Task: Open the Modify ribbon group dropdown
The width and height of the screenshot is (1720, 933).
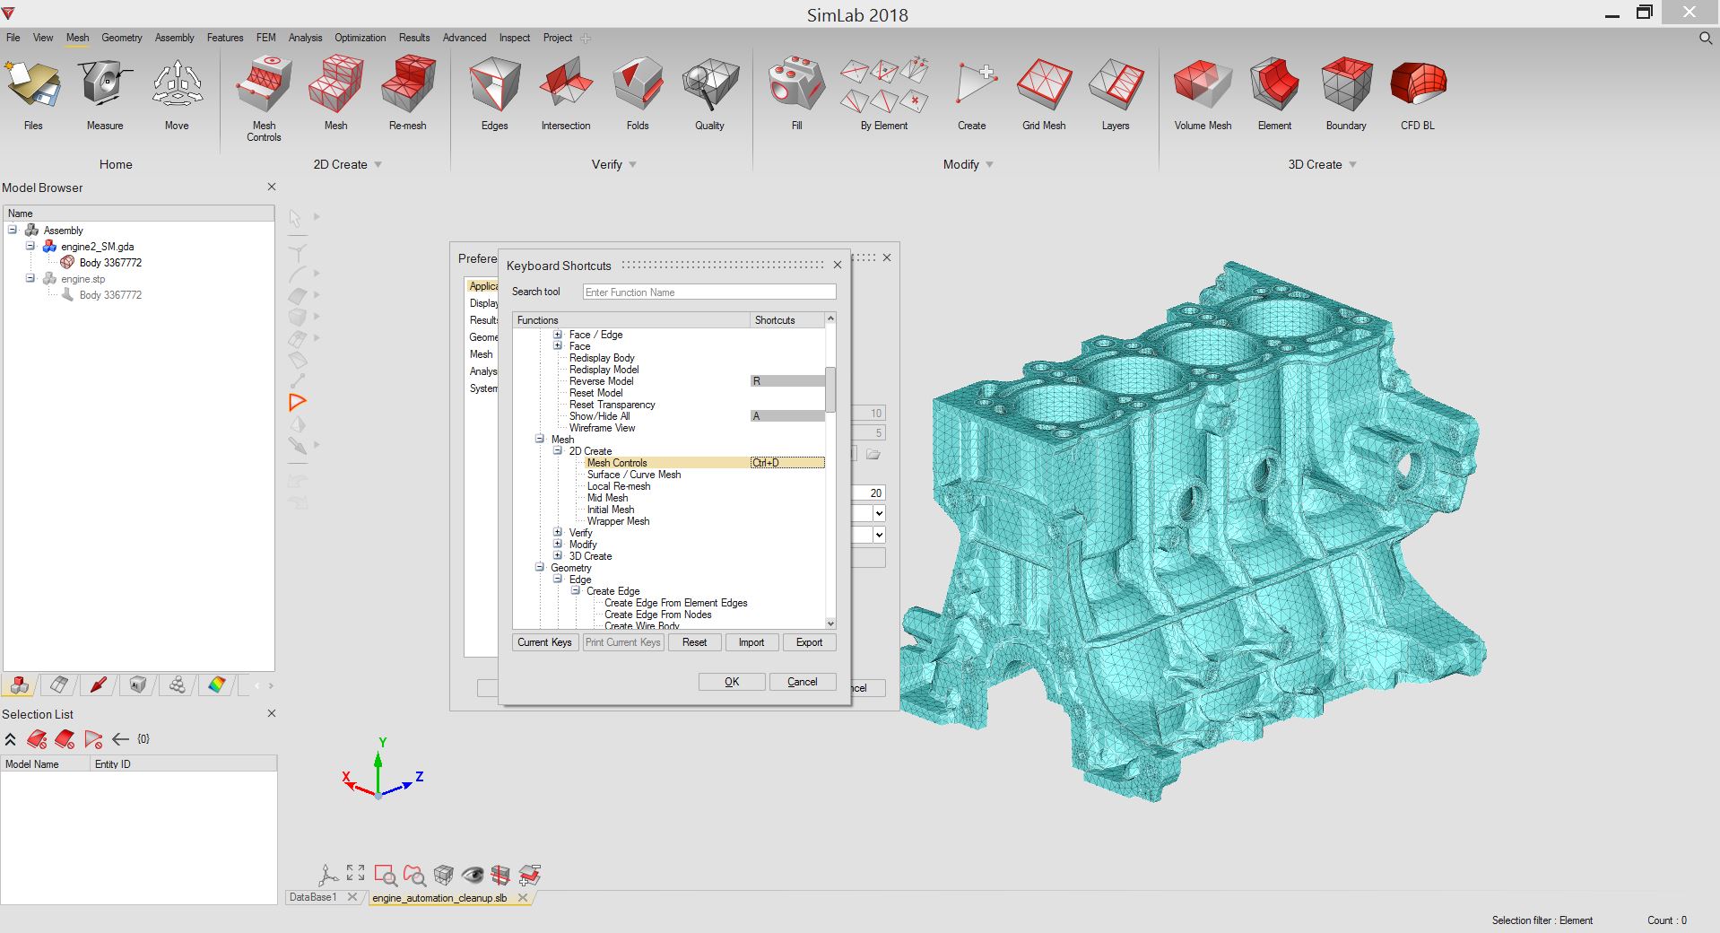Action: click(990, 165)
